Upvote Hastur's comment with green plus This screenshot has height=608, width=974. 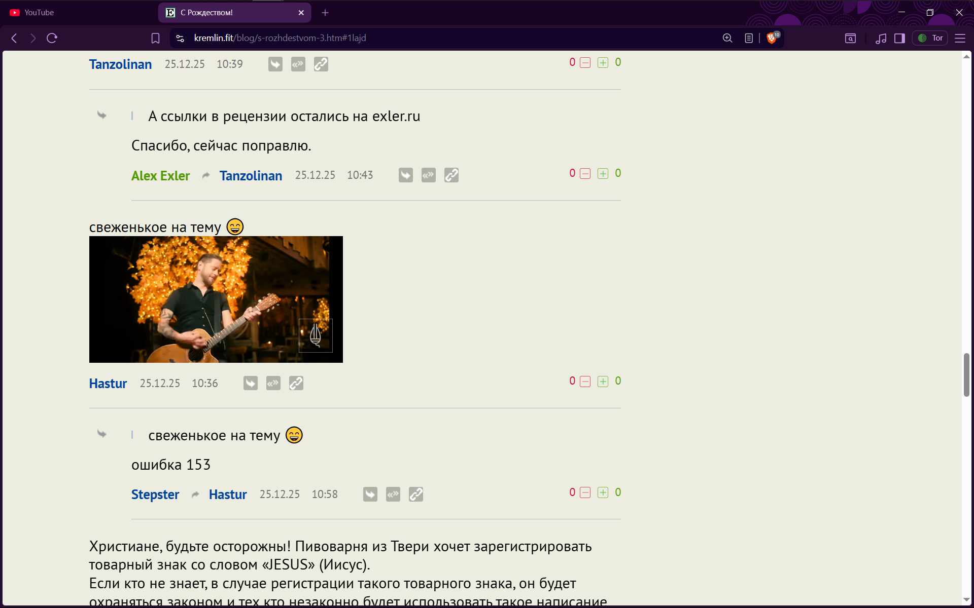pos(603,382)
